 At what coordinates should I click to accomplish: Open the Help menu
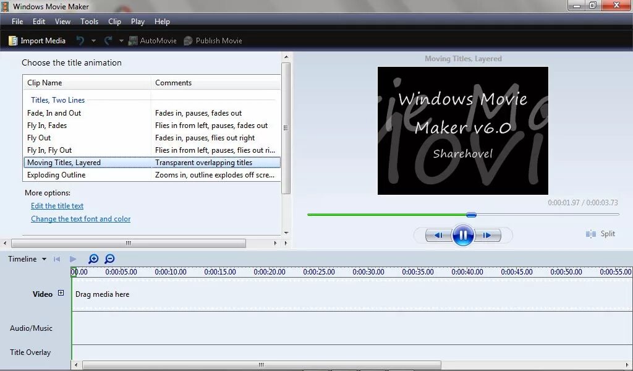tap(162, 22)
